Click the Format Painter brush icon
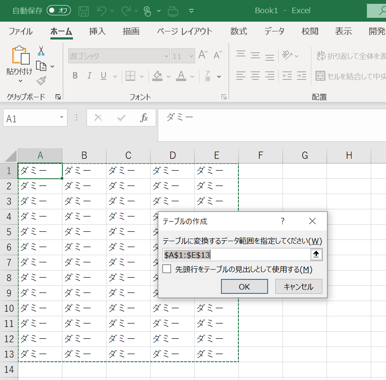The height and width of the screenshot is (380, 386). tap(41, 80)
